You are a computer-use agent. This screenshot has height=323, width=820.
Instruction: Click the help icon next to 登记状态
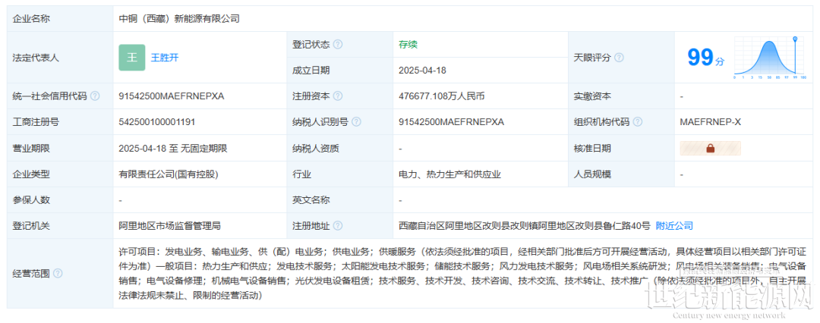click(338, 45)
